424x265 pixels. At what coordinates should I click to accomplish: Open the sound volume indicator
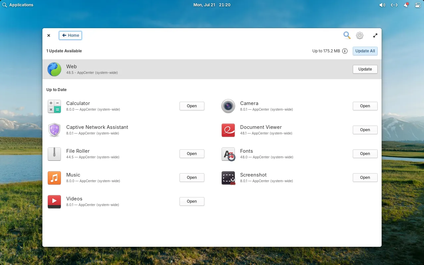(x=382, y=5)
